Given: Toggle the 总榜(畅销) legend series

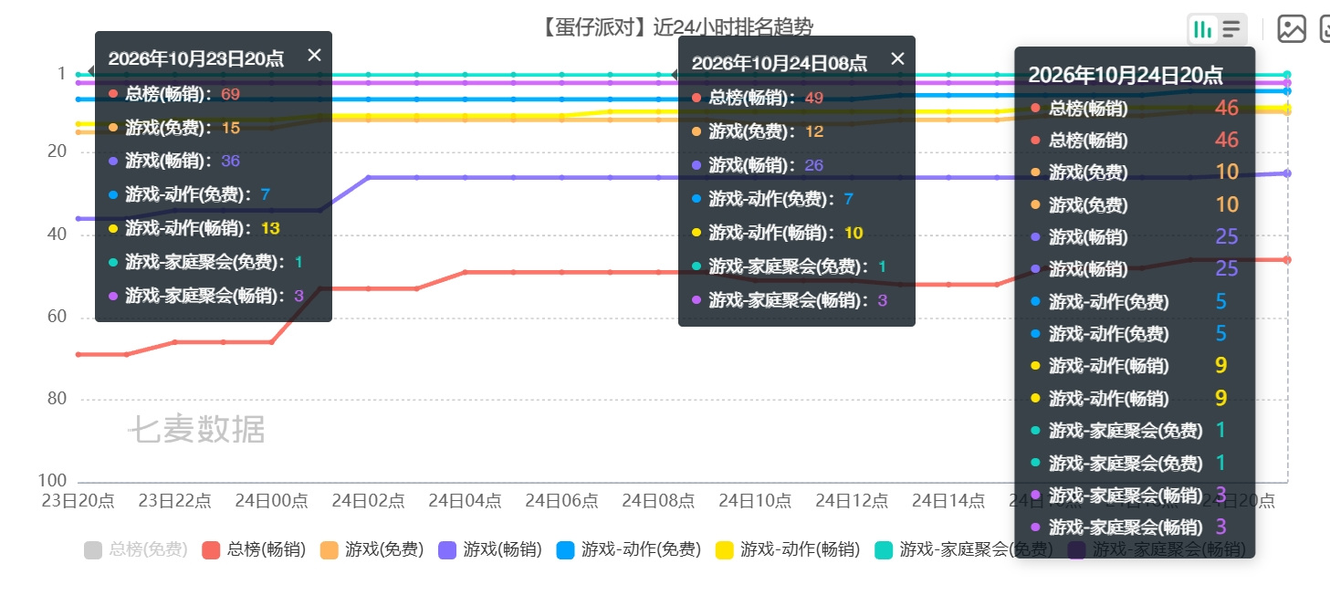Looking at the screenshot, I should (254, 549).
